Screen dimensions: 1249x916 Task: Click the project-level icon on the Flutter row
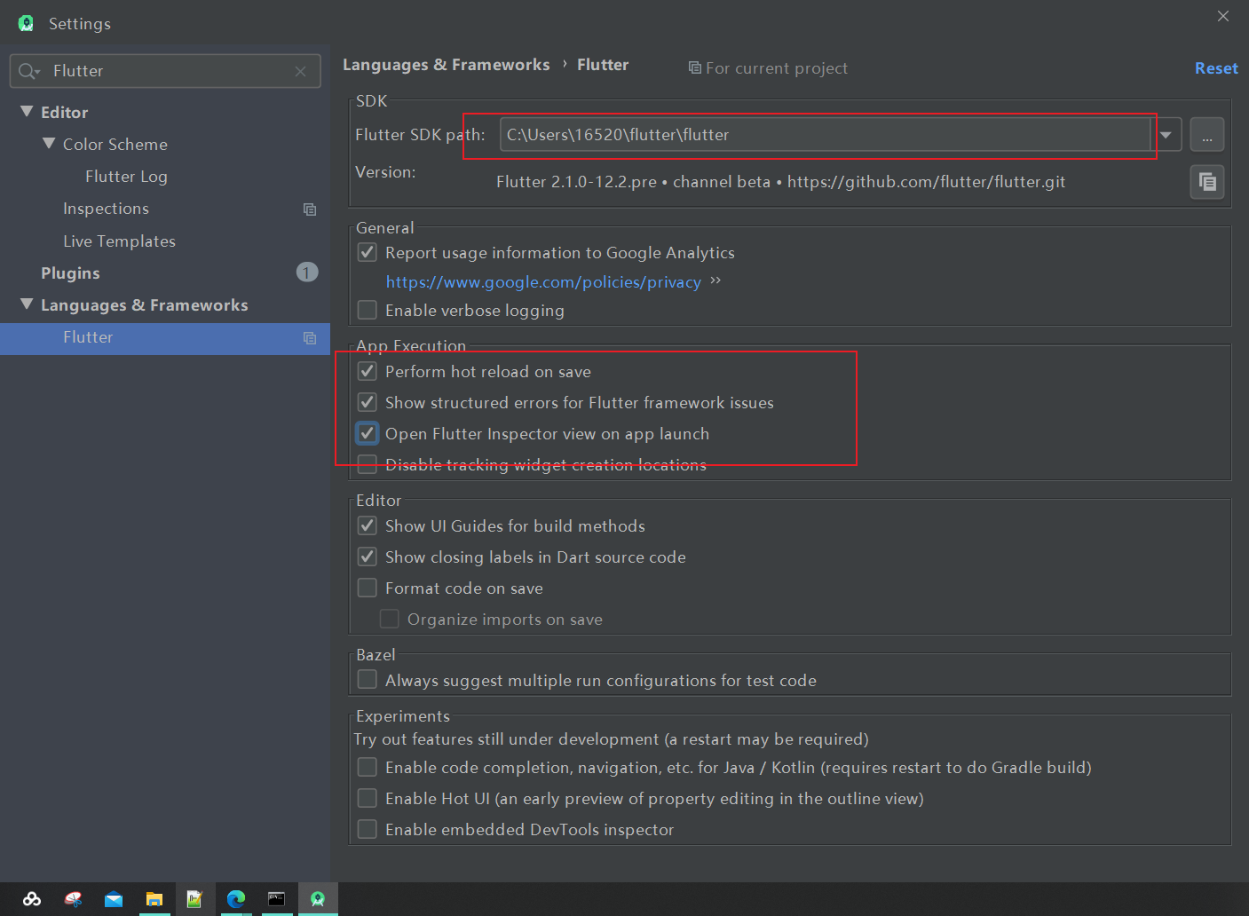pos(310,338)
